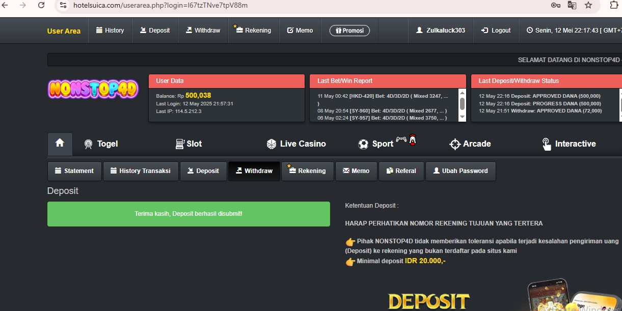Click the Last IP 114.5.212.3 text
The width and height of the screenshot is (622, 311).
pos(178,111)
